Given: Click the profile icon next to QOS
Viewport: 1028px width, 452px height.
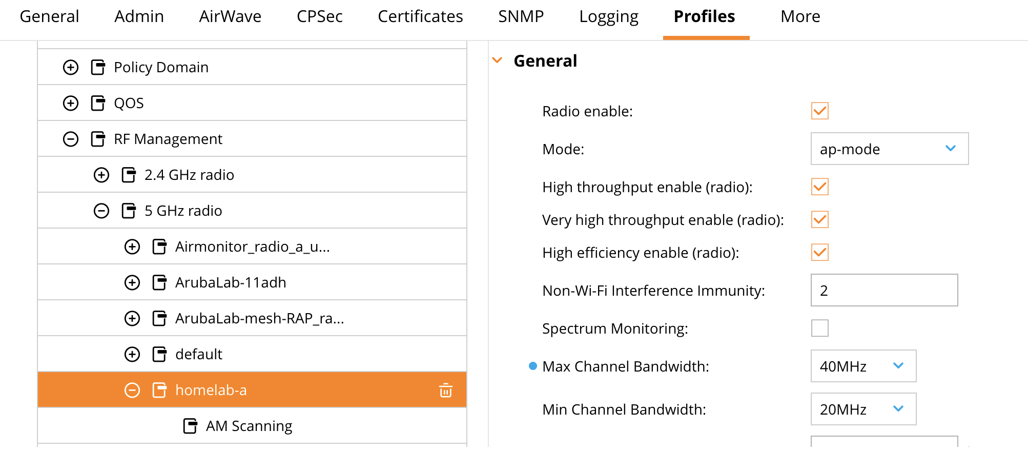Looking at the screenshot, I should click(98, 103).
